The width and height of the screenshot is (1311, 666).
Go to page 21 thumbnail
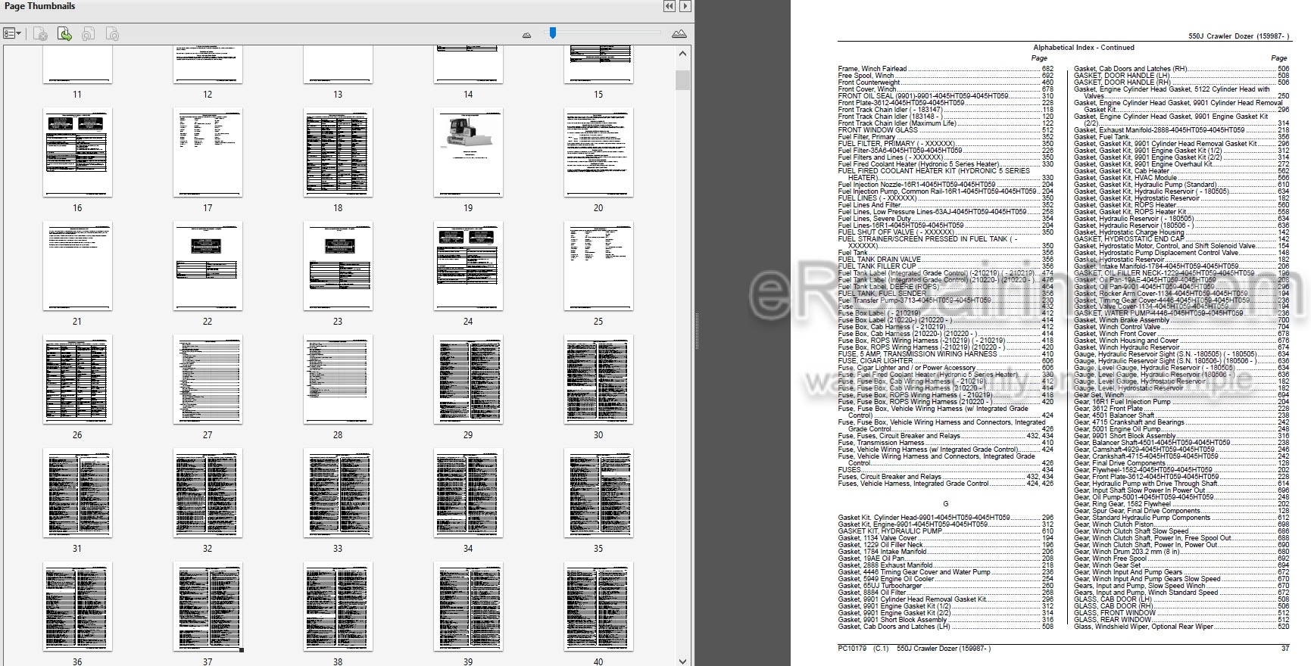(x=77, y=266)
